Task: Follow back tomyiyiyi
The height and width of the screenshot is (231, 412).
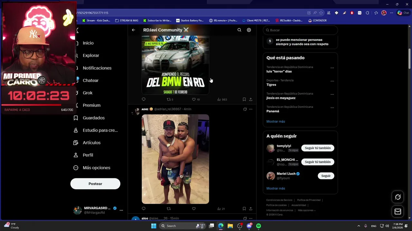Action: [x=318, y=148]
